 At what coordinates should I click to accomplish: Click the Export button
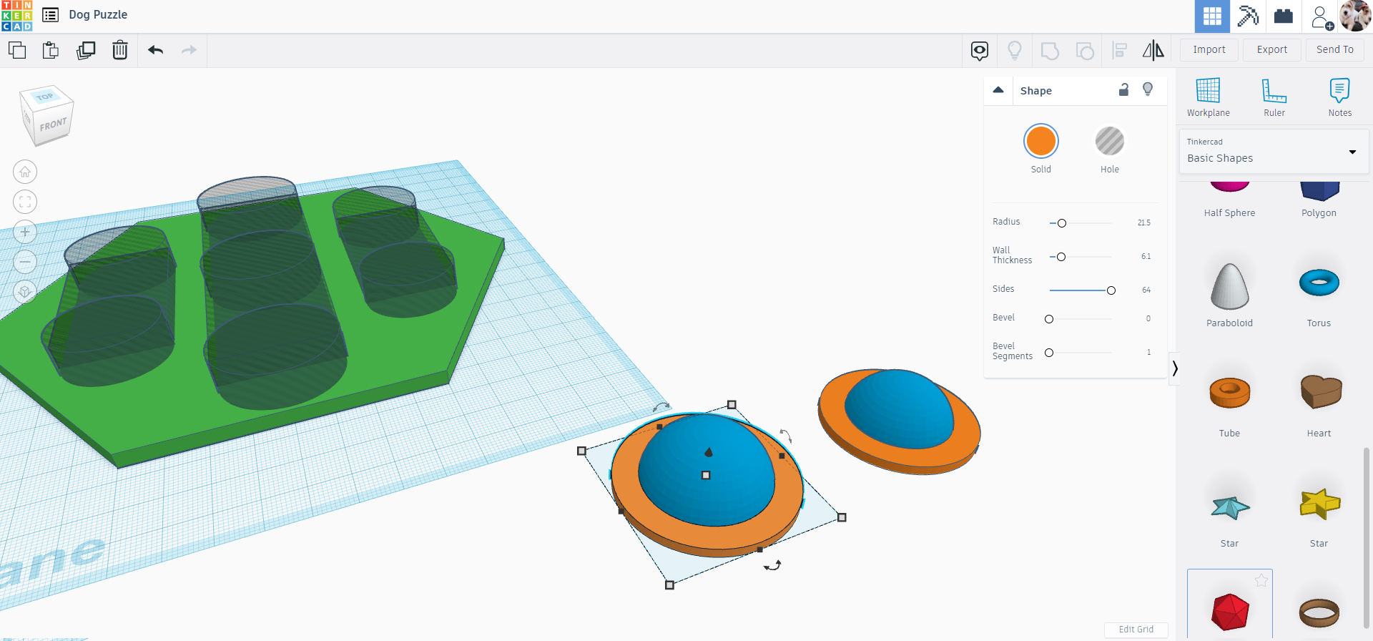[x=1272, y=49]
